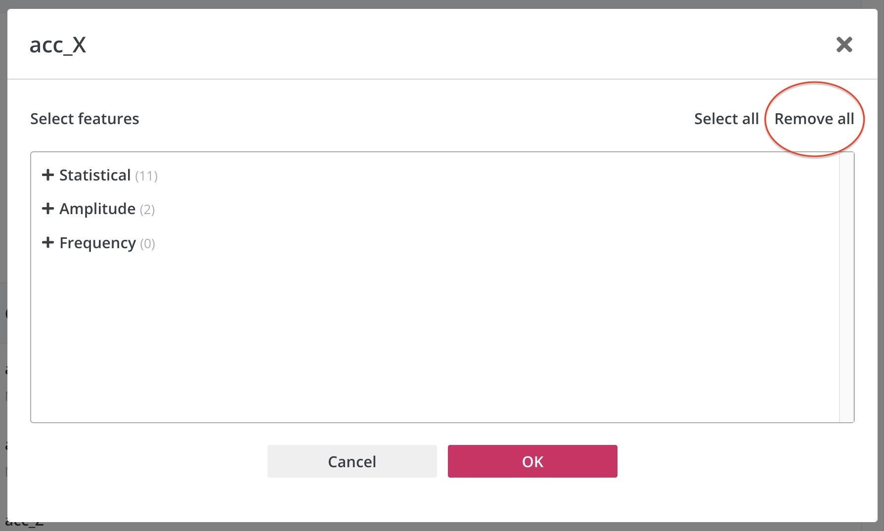The height and width of the screenshot is (531, 884).
Task: Select the Statistical category label
Action: (x=95, y=175)
